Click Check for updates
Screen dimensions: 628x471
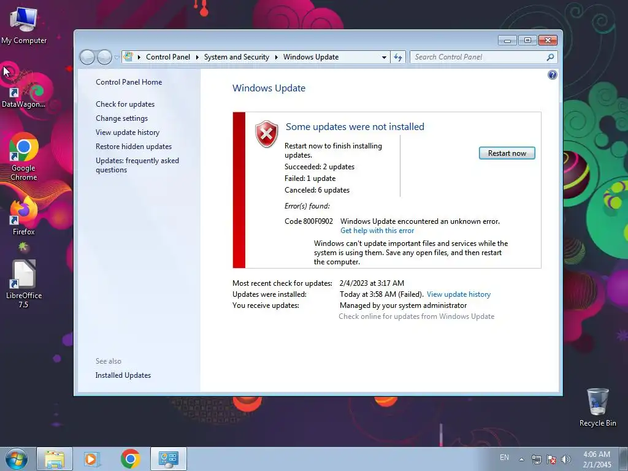coord(125,104)
